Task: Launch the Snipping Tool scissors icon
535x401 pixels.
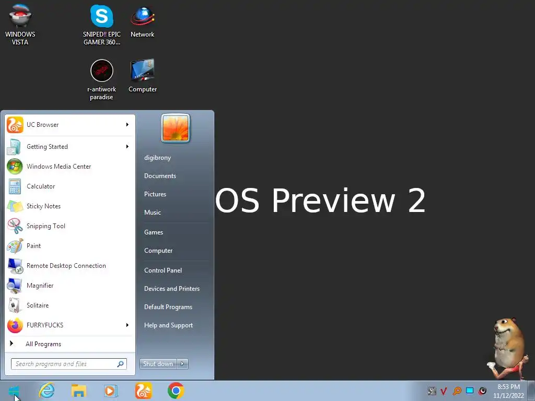Action: (15, 226)
